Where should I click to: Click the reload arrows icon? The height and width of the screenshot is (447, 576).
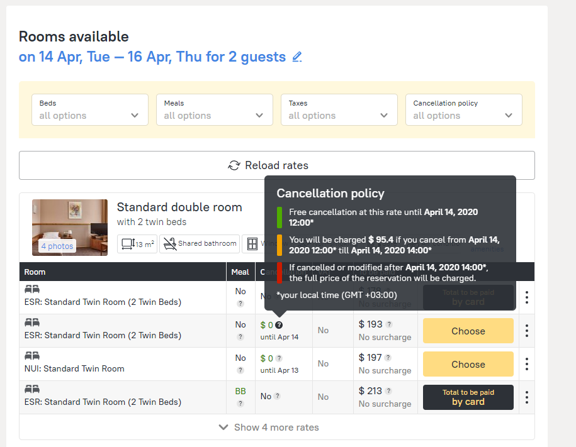pyautogui.click(x=234, y=165)
